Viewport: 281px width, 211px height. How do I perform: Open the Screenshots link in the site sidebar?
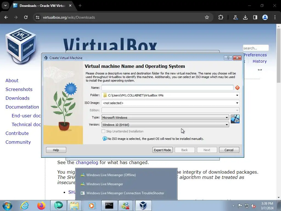19,89
